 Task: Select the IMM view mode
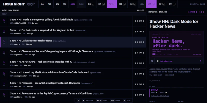click(x=172, y=4)
